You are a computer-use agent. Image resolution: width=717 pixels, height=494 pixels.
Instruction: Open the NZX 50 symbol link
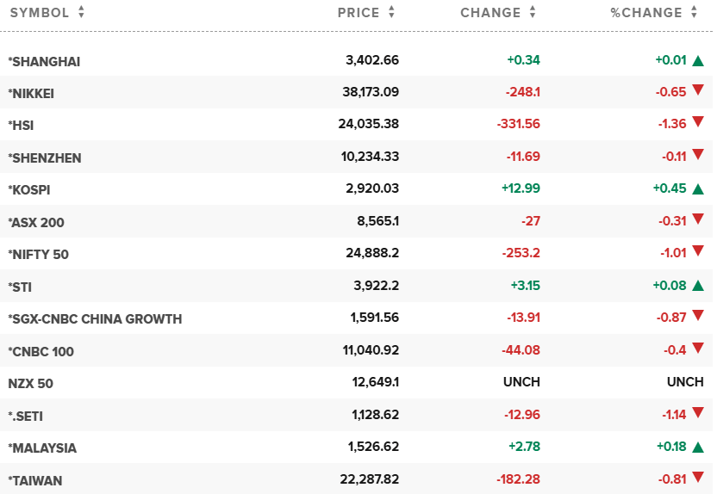[x=31, y=384]
